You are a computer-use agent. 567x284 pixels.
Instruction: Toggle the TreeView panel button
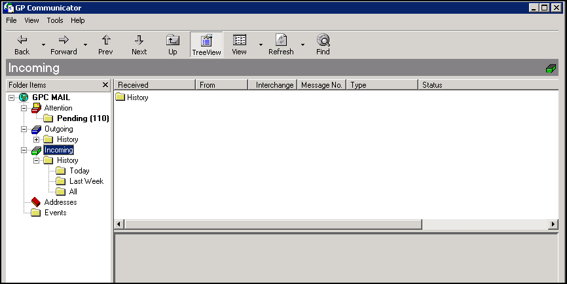tap(206, 44)
